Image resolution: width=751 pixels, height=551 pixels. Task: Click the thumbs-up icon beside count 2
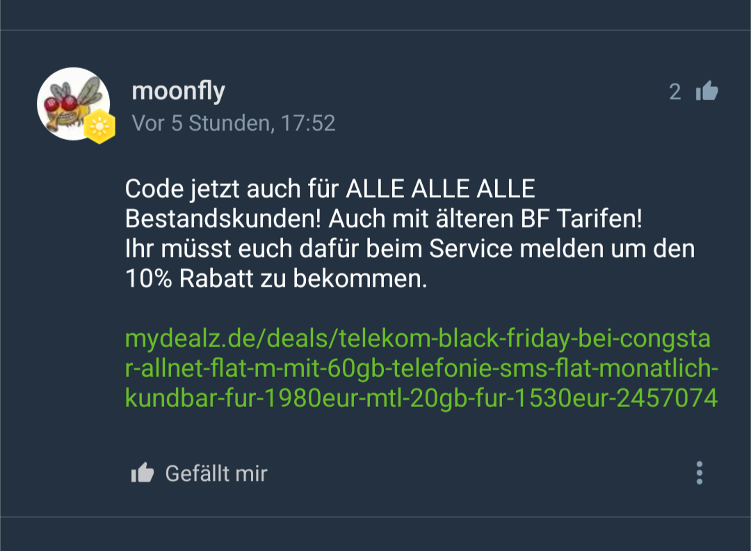click(707, 91)
